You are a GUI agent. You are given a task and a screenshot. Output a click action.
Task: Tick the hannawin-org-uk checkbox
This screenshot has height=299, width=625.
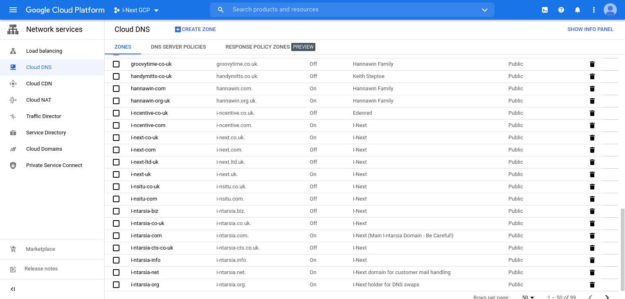pyautogui.click(x=116, y=101)
